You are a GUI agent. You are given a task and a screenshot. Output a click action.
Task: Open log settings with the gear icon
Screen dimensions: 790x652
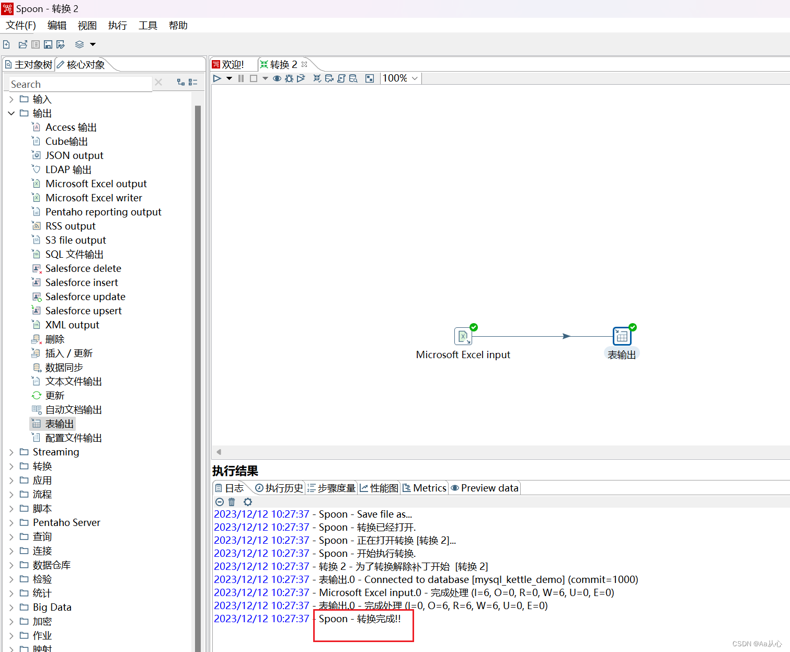click(247, 501)
